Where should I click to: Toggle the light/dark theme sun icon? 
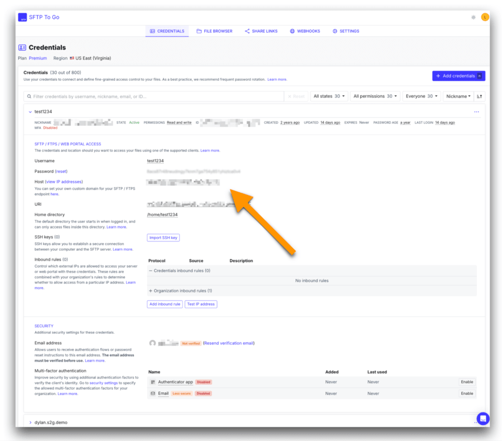(x=473, y=17)
